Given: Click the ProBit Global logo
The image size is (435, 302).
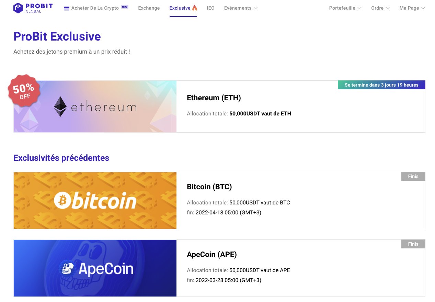Looking at the screenshot, I should pyautogui.click(x=33, y=8).
